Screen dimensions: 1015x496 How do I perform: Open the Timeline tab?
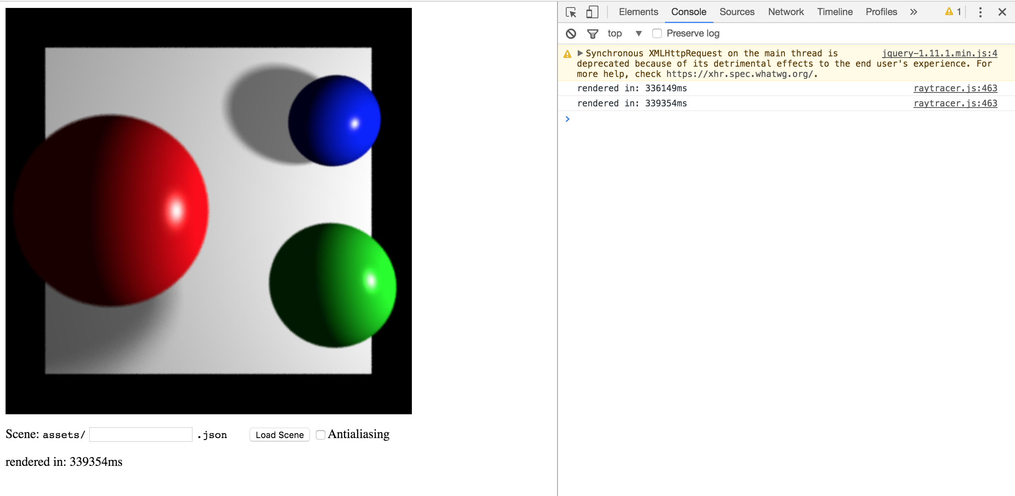point(834,12)
